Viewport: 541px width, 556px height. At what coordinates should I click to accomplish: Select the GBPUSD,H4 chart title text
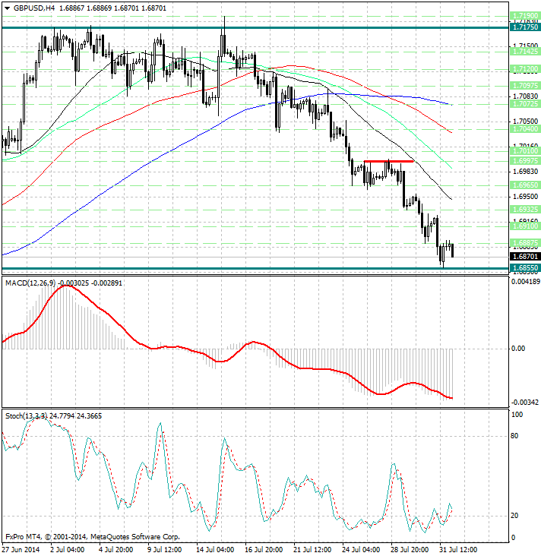[x=34, y=8]
